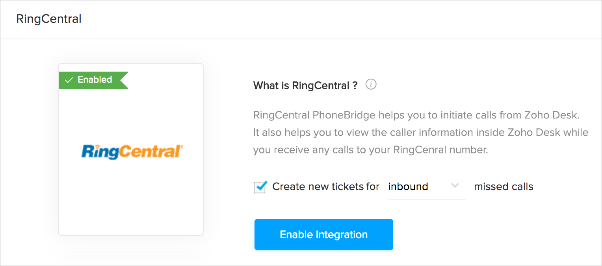602x266 pixels.
Task: Click the "It also helps you to view" line
Action: [x=420, y=133]
